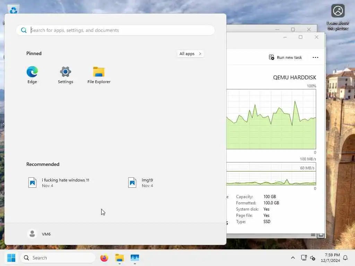Image resolution: width=355 pixels, height=266 pixels.
Task: Click the 'Recommended' section heading
Action: coord(43,164)
